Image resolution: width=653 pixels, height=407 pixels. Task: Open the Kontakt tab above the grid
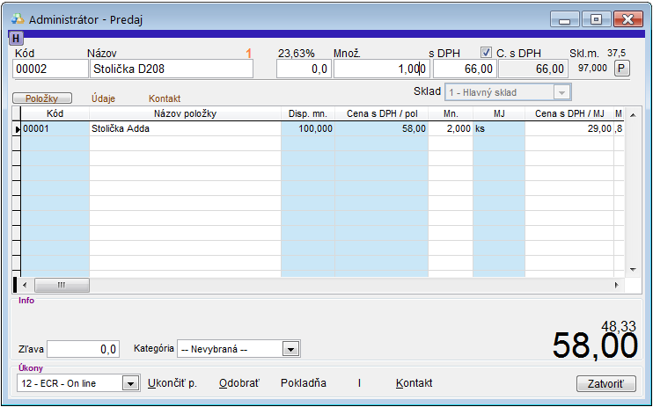point(165,99)
